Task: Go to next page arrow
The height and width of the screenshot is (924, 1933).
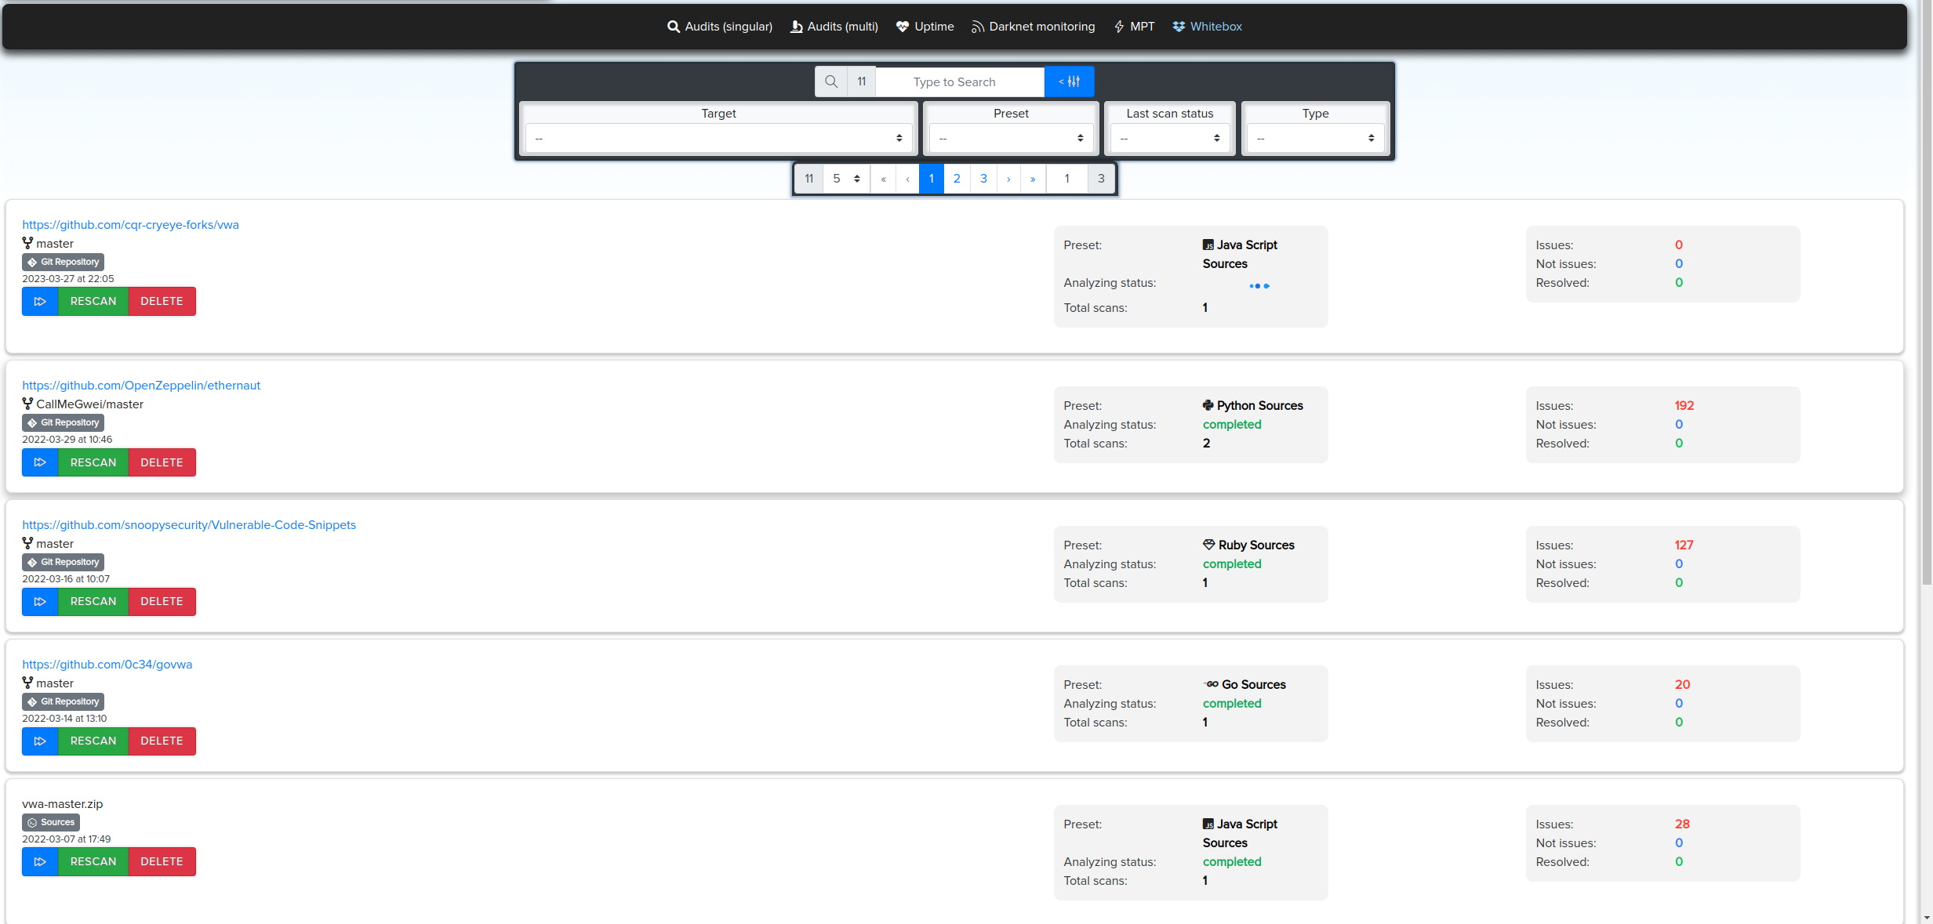Action: point(1008,179)
